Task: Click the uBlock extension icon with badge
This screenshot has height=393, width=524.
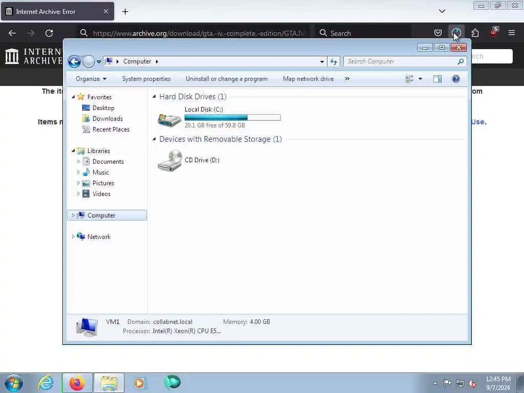Action: 494,32
